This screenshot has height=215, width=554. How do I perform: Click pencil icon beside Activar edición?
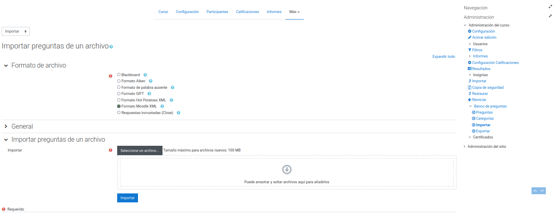(469, 37)
